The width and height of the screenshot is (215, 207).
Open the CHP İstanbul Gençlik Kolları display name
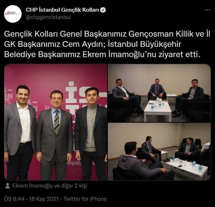(x=63, y=10)
